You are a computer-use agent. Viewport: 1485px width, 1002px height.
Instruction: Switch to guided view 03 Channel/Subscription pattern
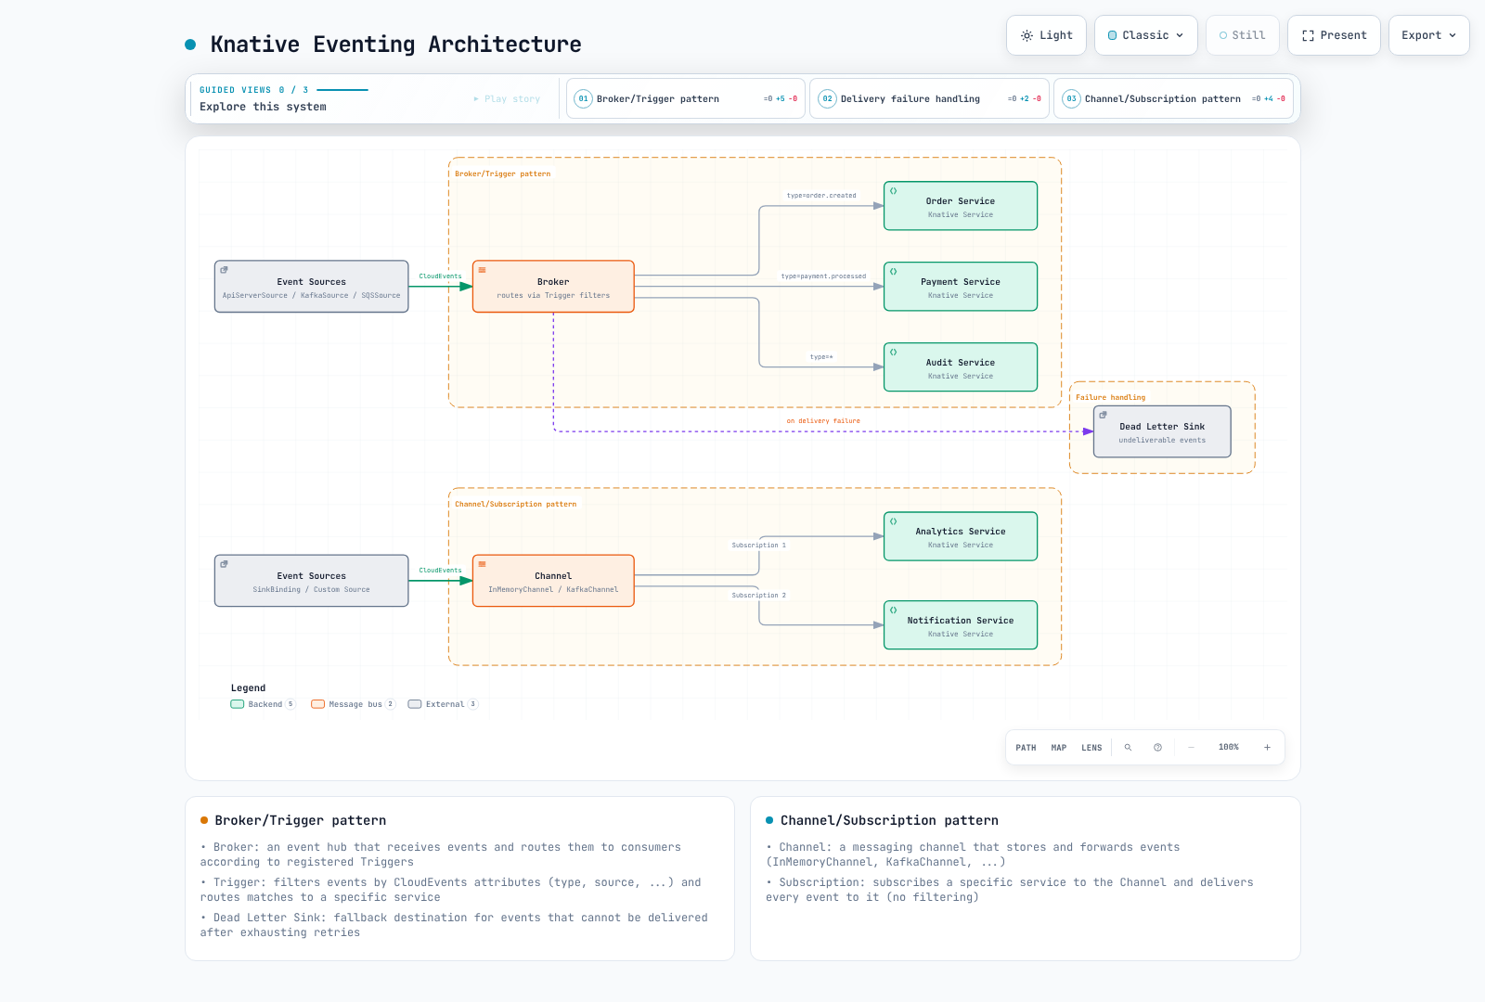click(x=1173, y=98)
